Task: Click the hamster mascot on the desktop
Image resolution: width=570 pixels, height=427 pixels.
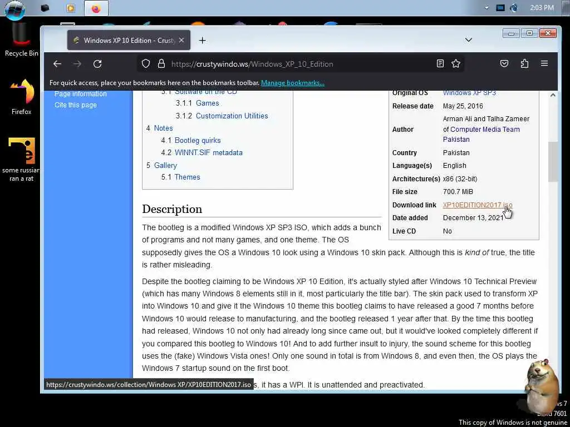Action: click(x=542, y=386)
